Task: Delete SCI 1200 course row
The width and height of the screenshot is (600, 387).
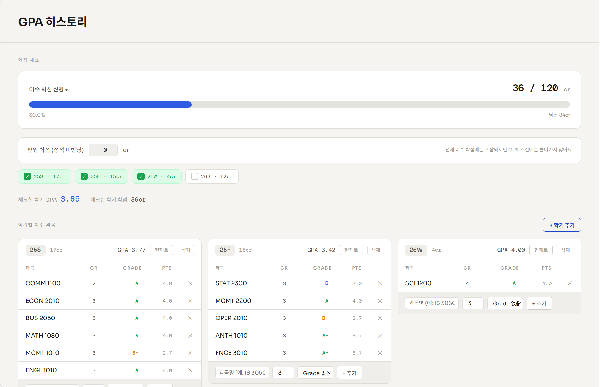Action: pos(570,283)
